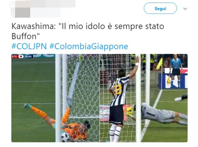Open the #ColombiaGiappone hashtag link
Screen dimensions: 198x147
coord(89,46)
